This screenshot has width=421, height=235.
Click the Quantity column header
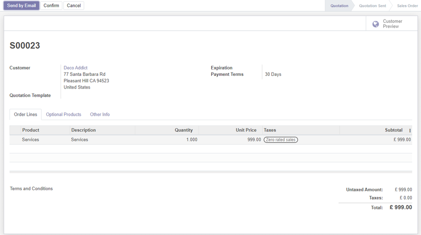pos(183,130)
